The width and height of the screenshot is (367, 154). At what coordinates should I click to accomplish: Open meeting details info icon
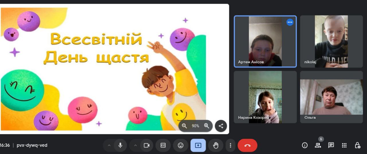pos(305,145)
